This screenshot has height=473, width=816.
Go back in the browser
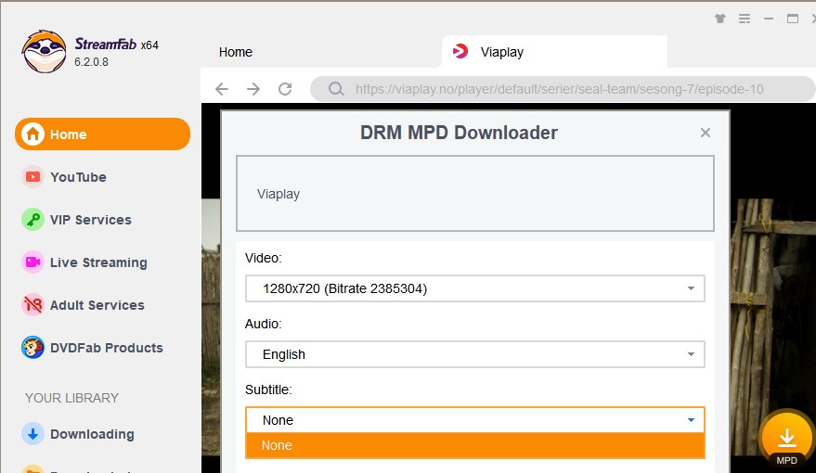tap(222, 89)
